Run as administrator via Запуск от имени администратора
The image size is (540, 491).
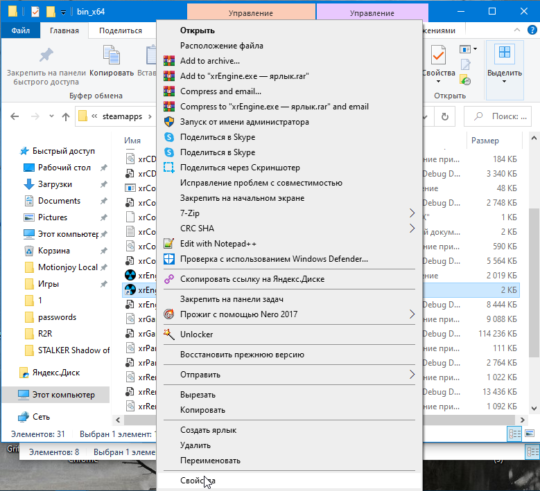pos(244,122)
